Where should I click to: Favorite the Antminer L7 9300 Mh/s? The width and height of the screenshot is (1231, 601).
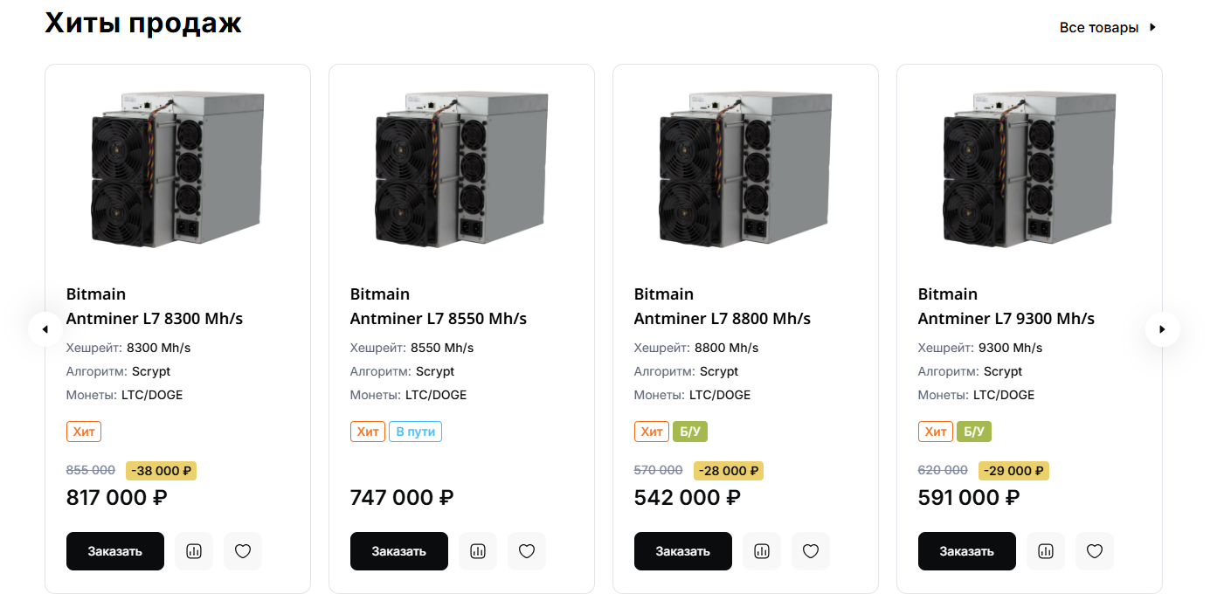(1095, 551)
